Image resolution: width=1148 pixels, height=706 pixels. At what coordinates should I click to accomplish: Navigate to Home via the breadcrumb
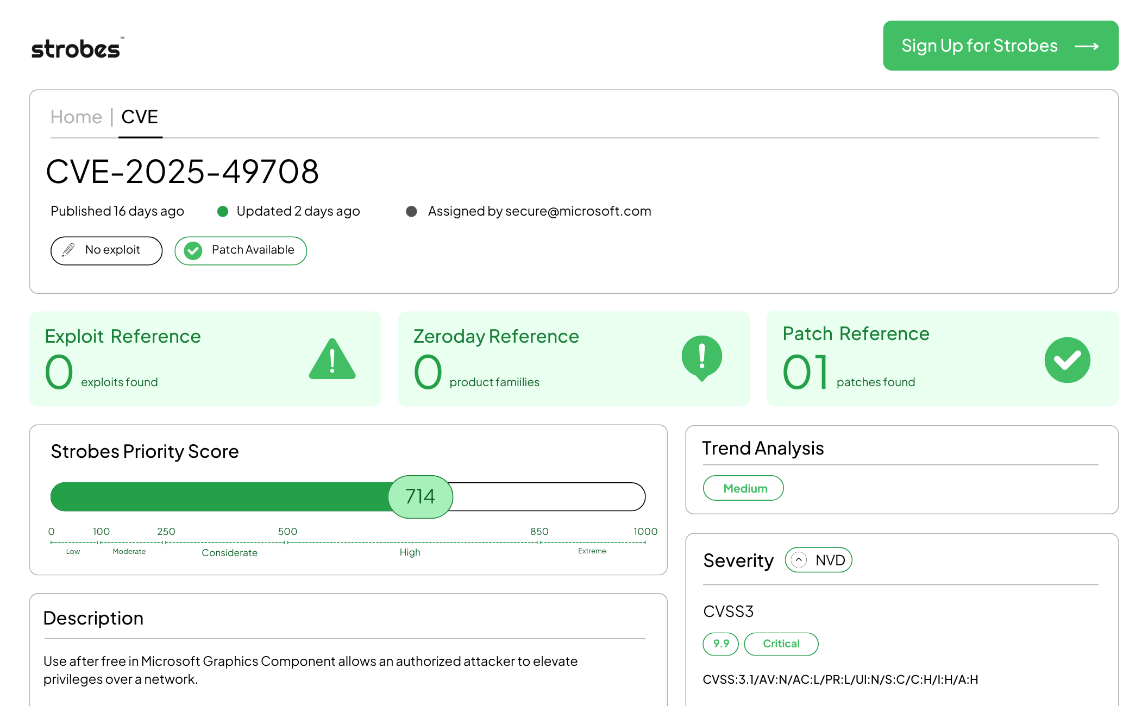tap(76, 116)
